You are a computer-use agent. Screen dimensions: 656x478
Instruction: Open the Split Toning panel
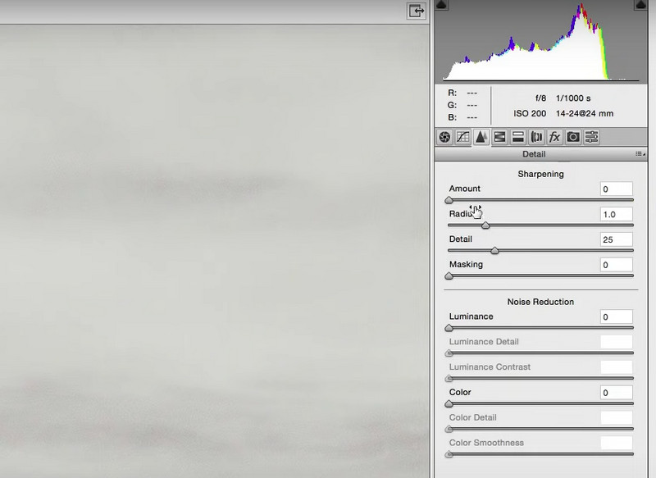point(518,137)
